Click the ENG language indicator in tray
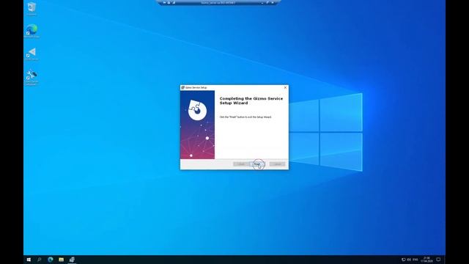The width and height of the screenshot is (469, 264). coord(416,260)
